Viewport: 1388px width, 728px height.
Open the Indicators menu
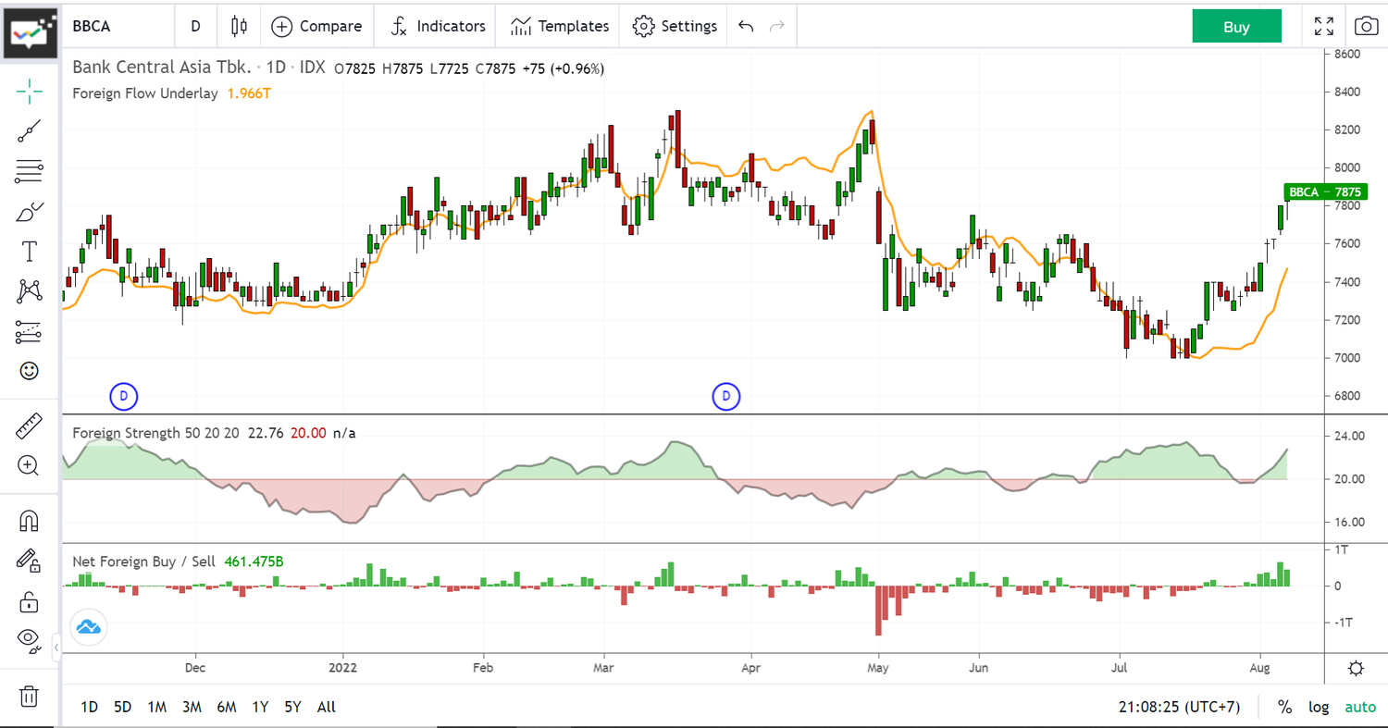[x=435, y=26]
